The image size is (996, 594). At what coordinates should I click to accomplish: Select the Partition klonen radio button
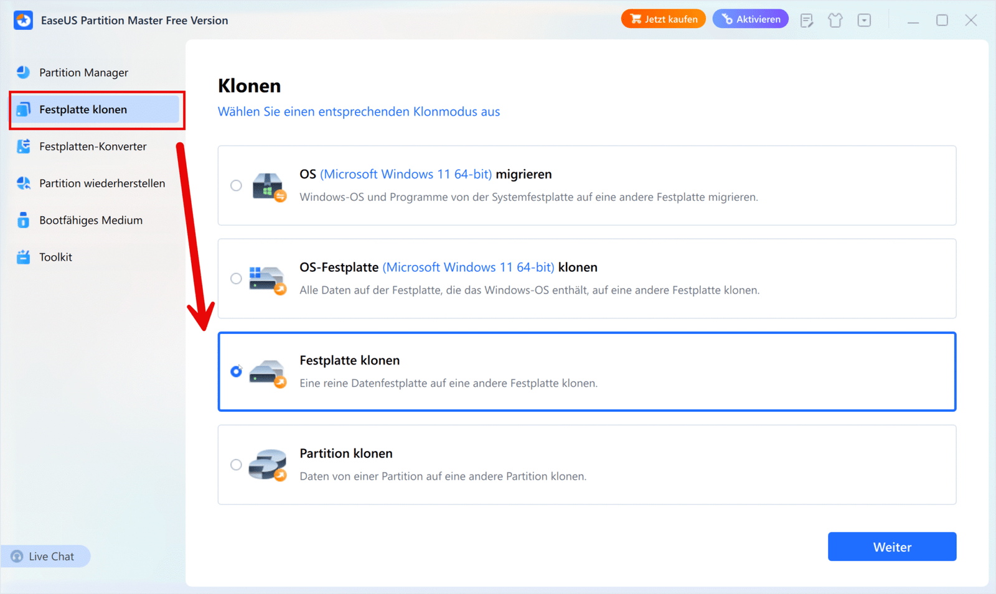coord(236,465)
